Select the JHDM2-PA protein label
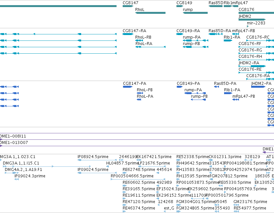The image size is (274, 213). (x=261, y=84)
